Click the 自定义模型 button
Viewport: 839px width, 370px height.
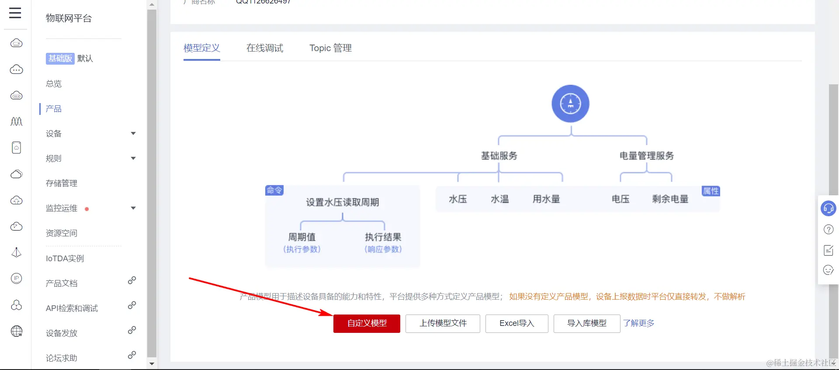[x=367, y=323]
